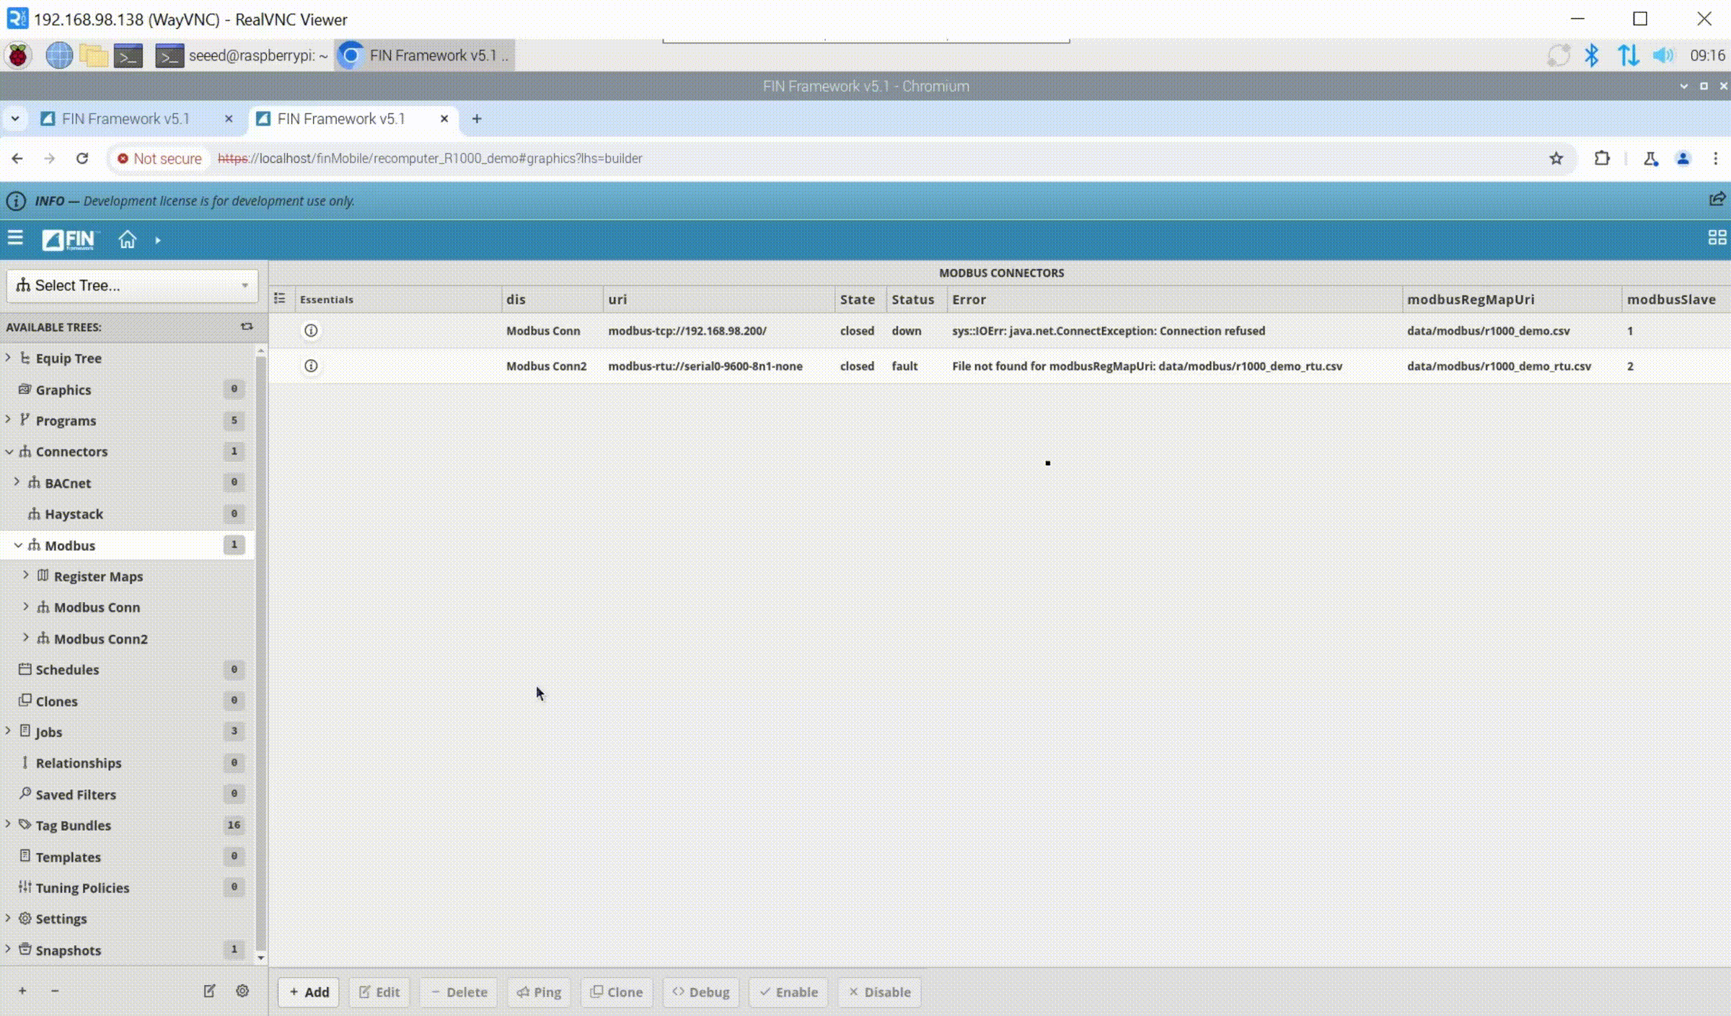
Task: Expand the BACnet node
Action: pos(17,482)
